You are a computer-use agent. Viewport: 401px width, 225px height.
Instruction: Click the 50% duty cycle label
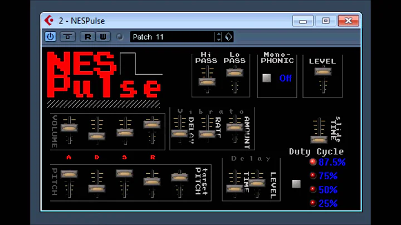[328, 189]
